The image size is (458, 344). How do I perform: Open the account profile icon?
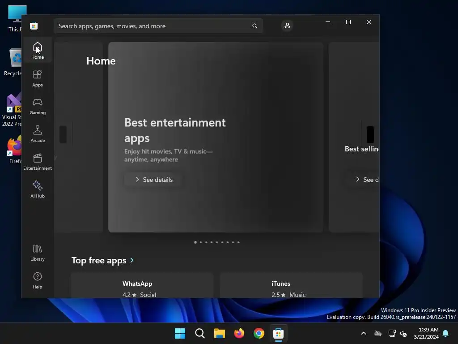point(287,26)
